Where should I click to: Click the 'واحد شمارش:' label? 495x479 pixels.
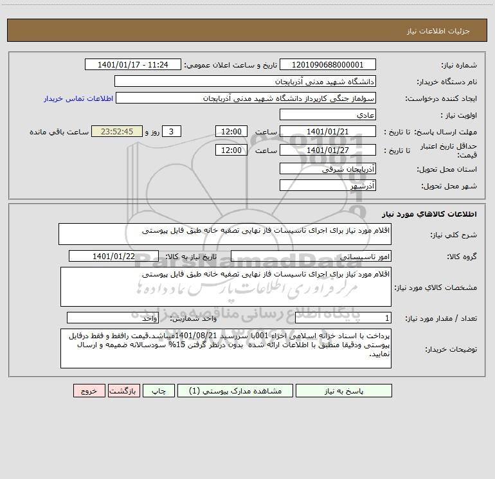pyautogui.click(x=194, y=319)
